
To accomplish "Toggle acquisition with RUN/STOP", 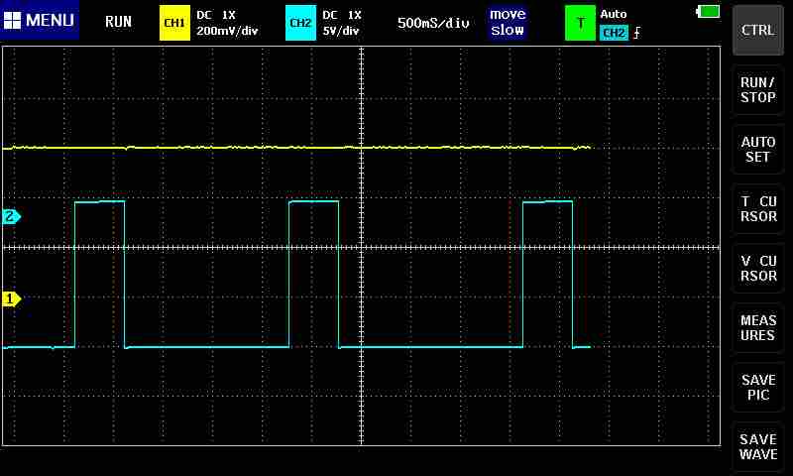I will (x=758, y=90).
